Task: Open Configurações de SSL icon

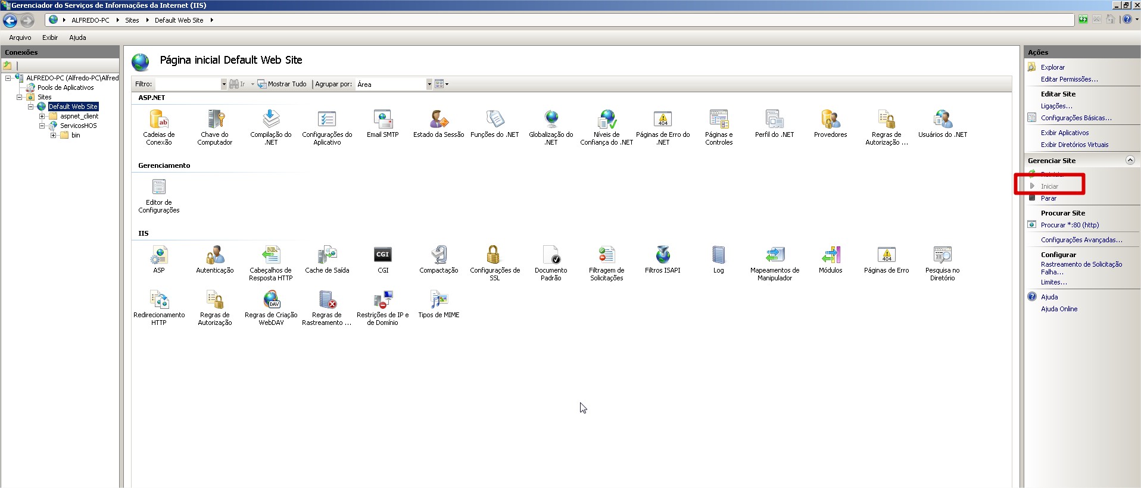Action: pyautogui.click(x=494, y=262)
